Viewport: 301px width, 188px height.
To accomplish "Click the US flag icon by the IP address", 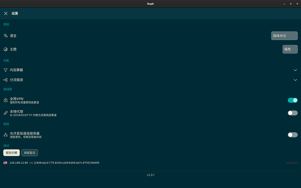I will click(5, 163).
